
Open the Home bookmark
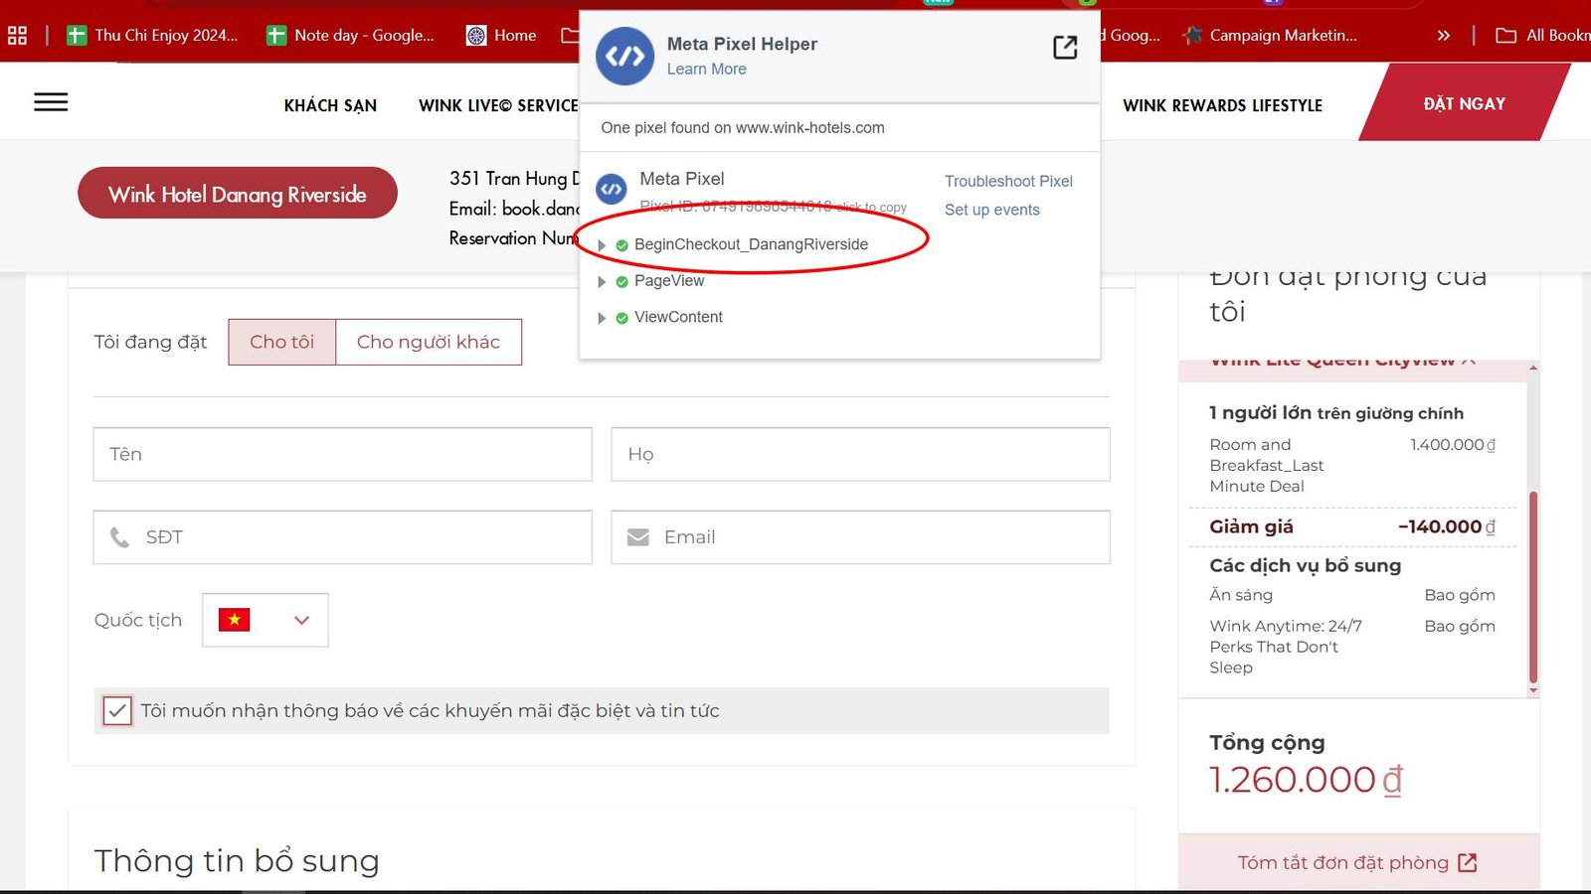(501, 36)
